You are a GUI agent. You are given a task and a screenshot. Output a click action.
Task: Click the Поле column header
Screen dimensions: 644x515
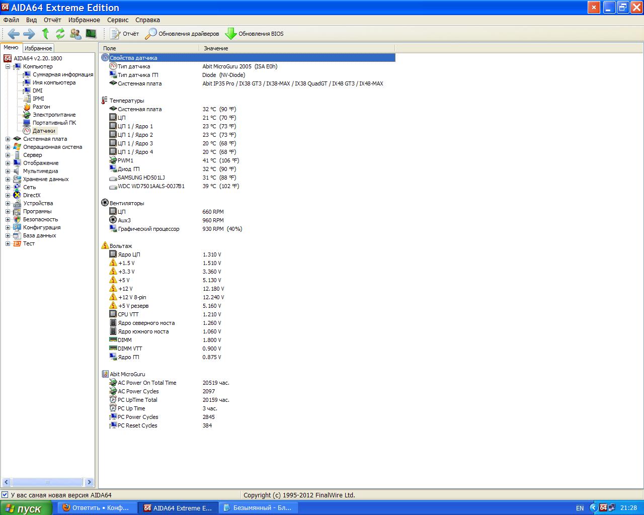pyautogui.click(x=149, y=48)
